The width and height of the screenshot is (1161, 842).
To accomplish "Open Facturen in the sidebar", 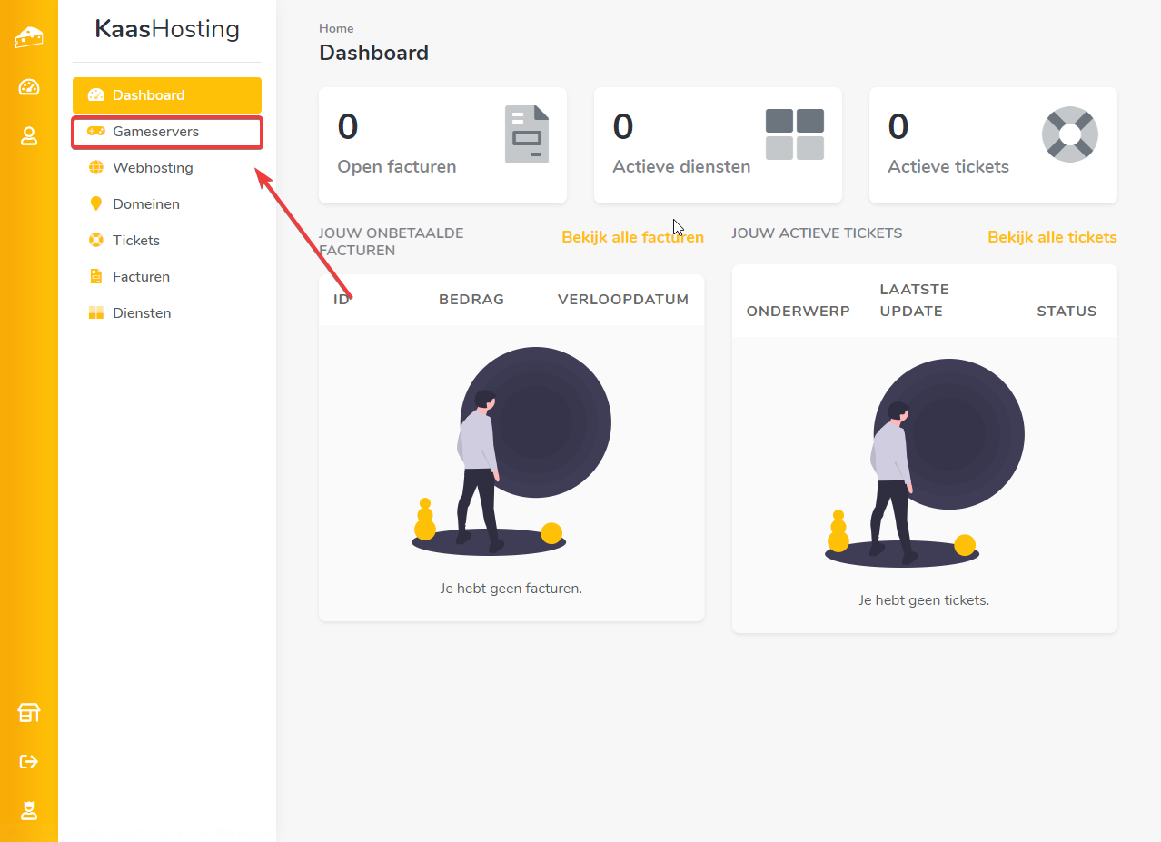I will pos(141,277).
